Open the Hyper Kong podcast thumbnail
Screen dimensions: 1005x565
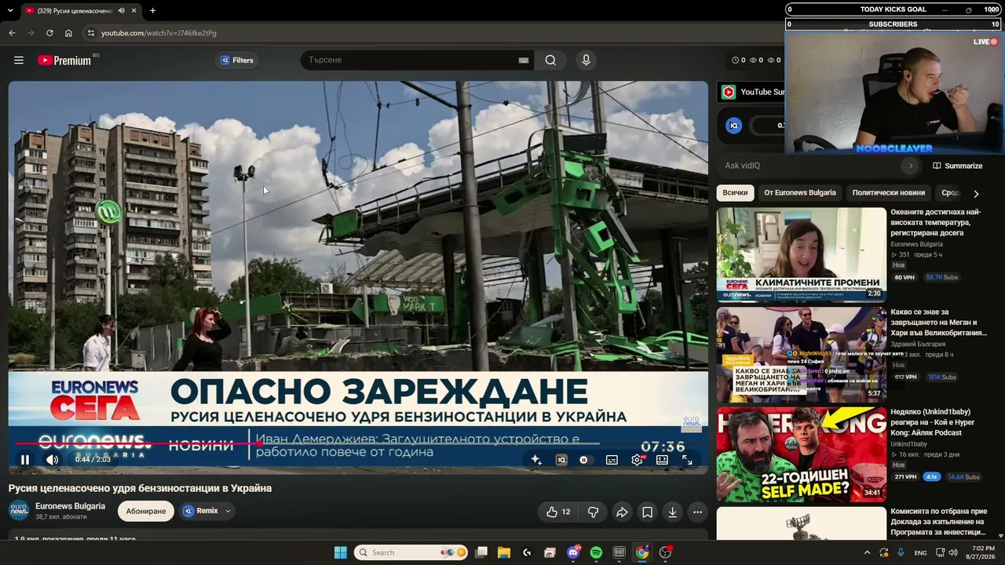click(801, 454)
